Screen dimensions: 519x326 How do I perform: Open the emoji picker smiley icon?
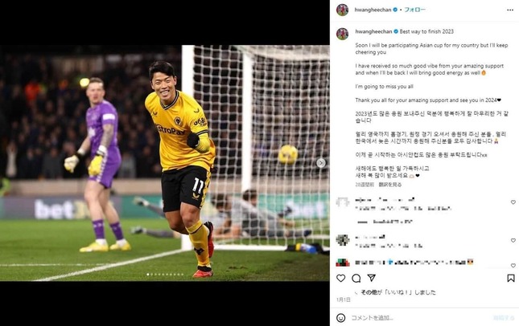coord(340,318)
